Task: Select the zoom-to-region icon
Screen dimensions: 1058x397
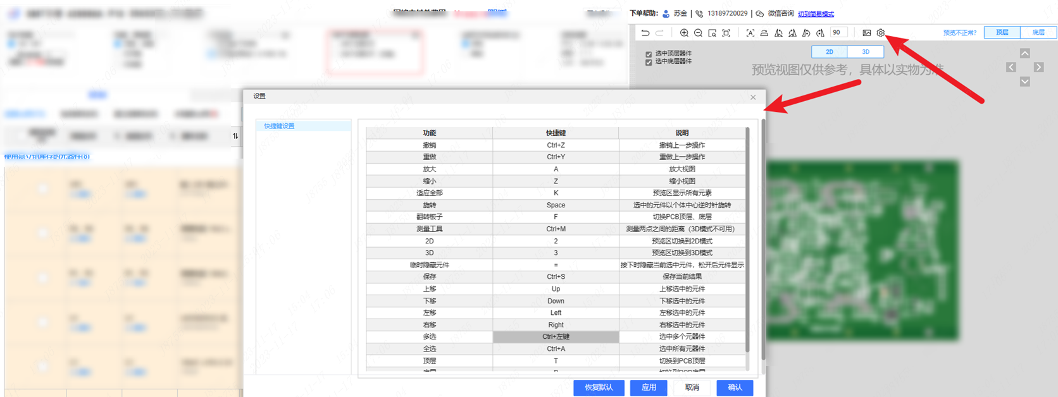Action: (712, 33)
